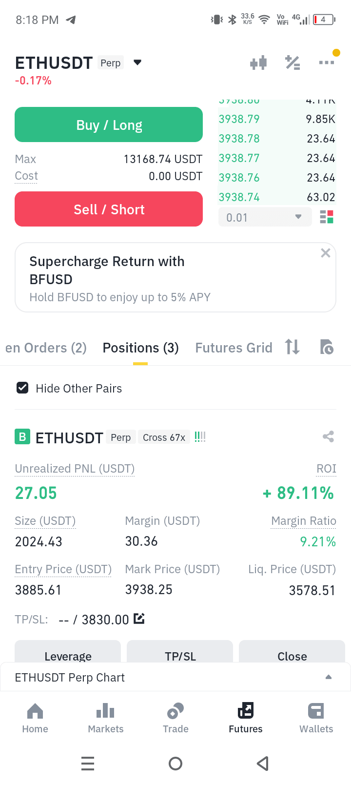Uncheck Hide Other Pairs checkbox
Screen dimensions: 351x787
[22, 388]
